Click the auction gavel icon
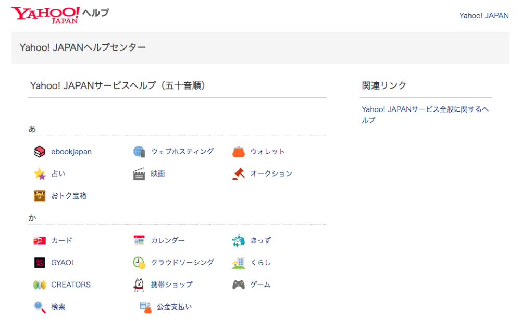 239,174
